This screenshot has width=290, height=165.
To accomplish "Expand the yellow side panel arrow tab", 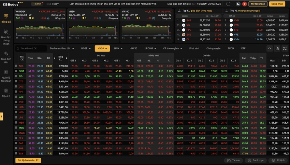I will coord(1,116).
